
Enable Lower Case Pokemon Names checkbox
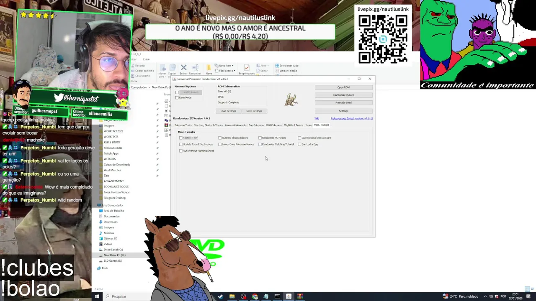click(220, 144)
